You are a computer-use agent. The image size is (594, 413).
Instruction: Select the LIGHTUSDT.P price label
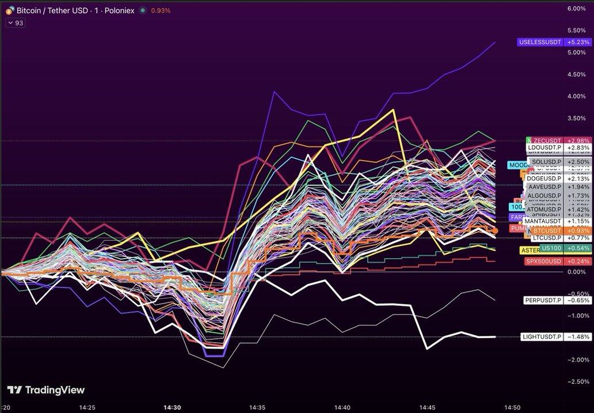(541, 336)
